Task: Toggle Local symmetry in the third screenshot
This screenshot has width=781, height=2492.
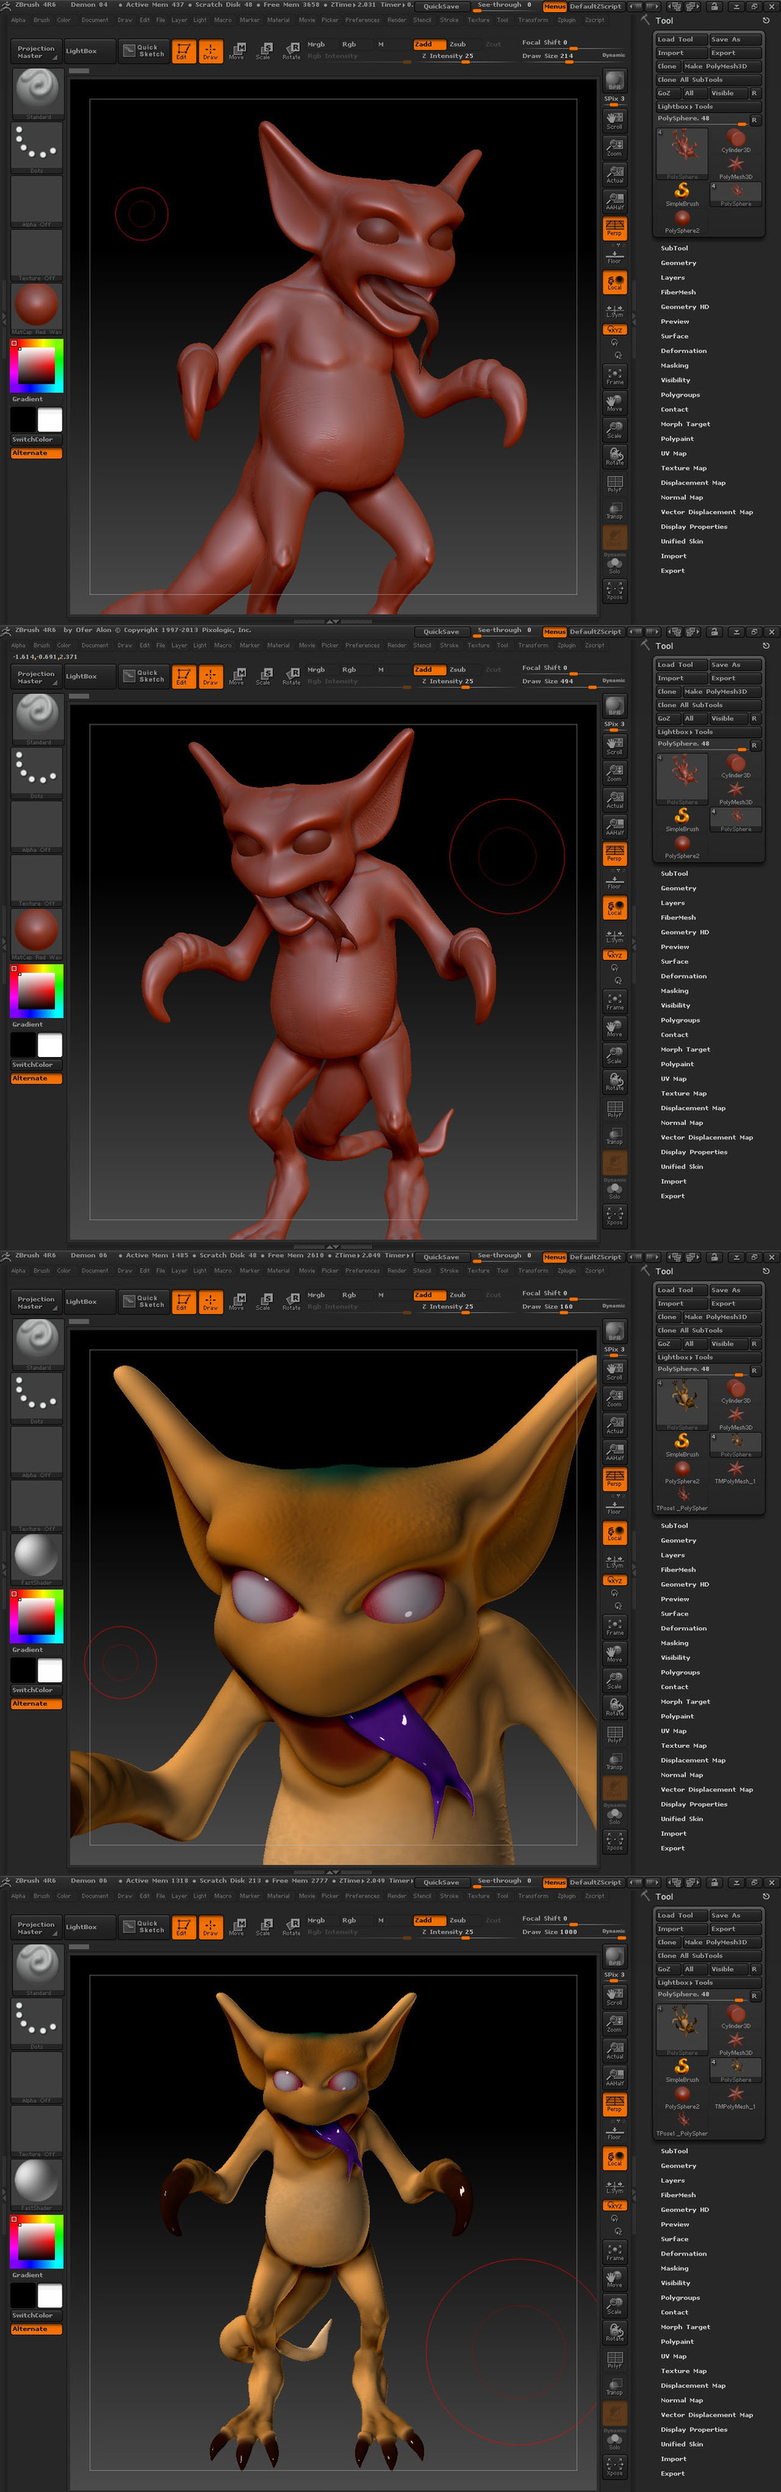Action: [x=614, y=1533]
